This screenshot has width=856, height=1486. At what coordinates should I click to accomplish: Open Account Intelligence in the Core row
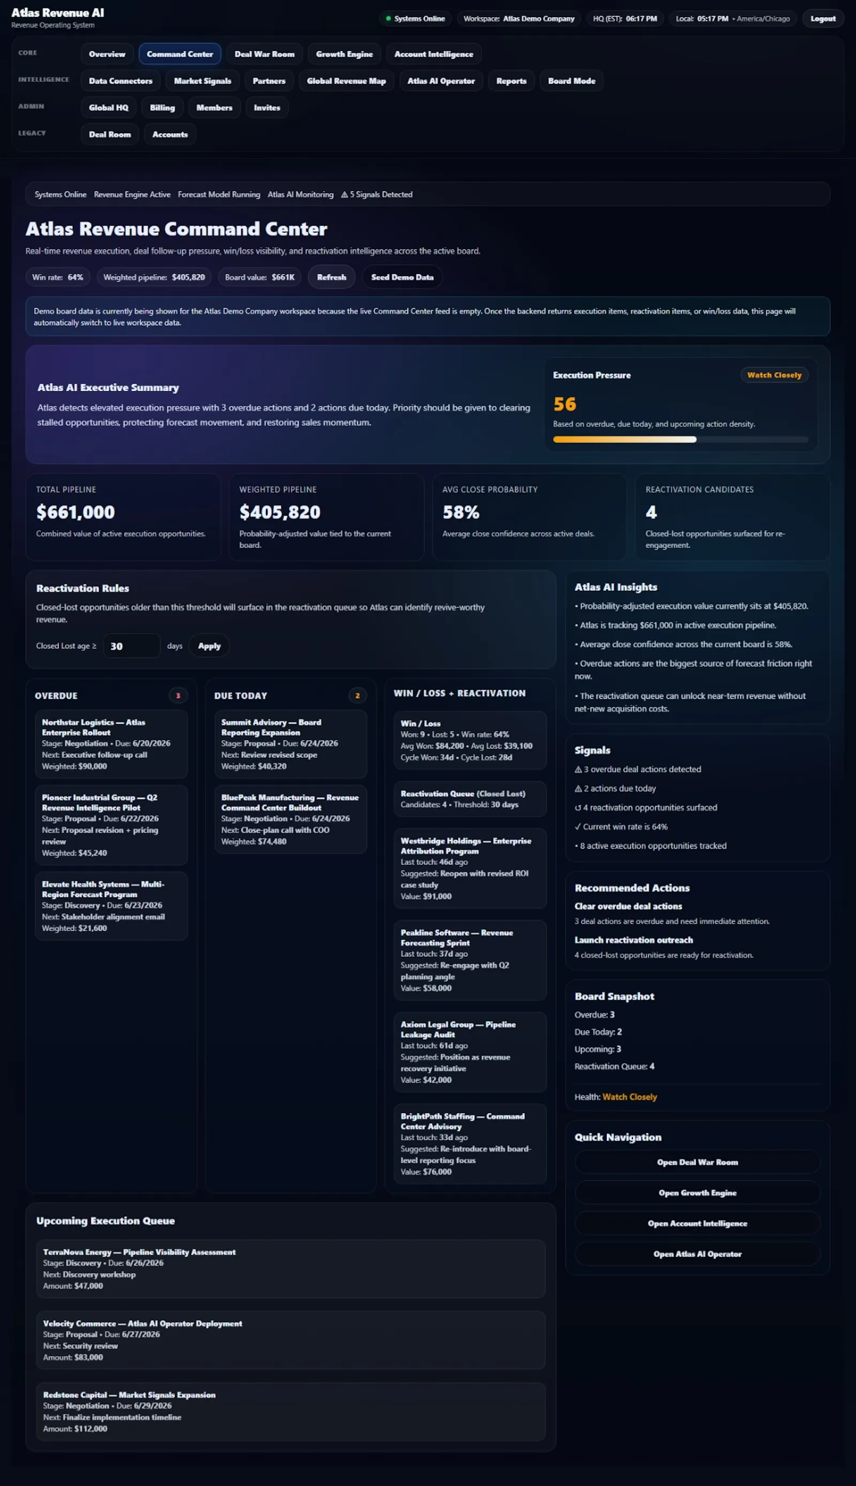[x=434, y=54]
